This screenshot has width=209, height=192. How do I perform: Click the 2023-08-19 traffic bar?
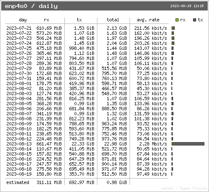click(x=172, y=174)
